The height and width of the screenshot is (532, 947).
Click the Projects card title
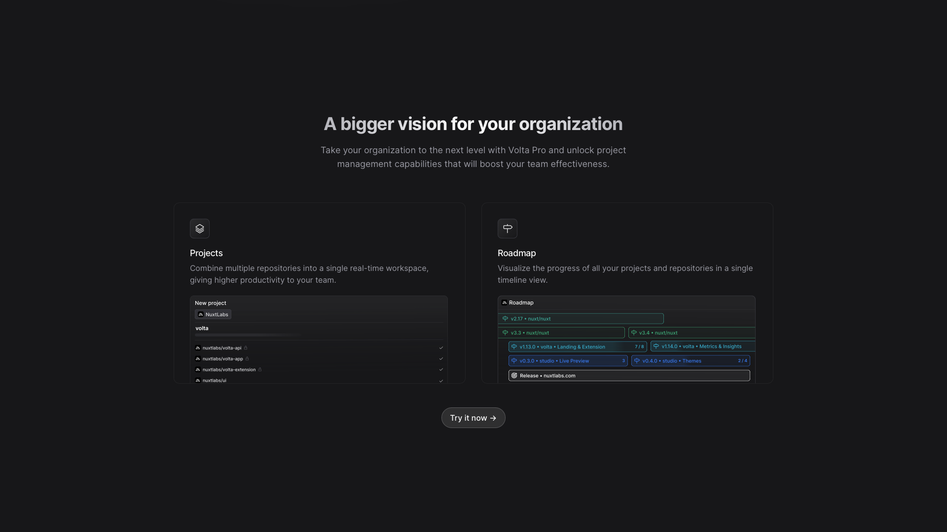[x=206, y=253]
